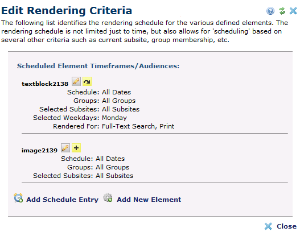Viewport: 304px width, 232px height.
Task: Refresh the dialog with green arrows icon
Action: pyautogui.click(x=282, y=11)
